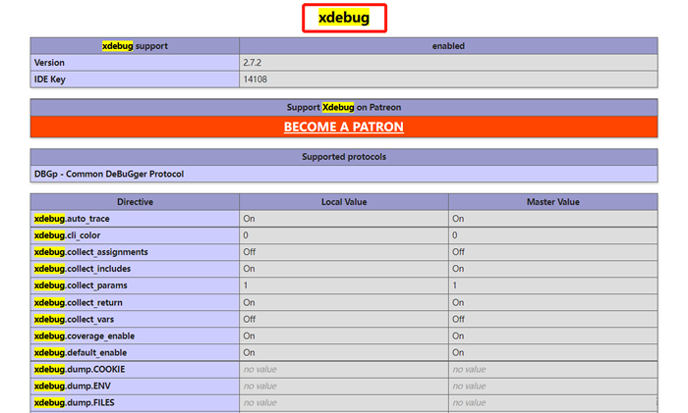Screen dimensions: 688x413
Task: Select 'DBGp - Common DeBuGger Protocol' row
Action: (x=344, y=174)
